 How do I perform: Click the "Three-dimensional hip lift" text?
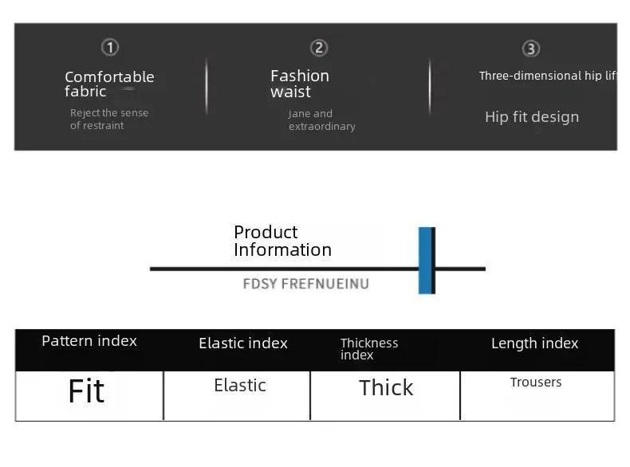click(547, 76)
